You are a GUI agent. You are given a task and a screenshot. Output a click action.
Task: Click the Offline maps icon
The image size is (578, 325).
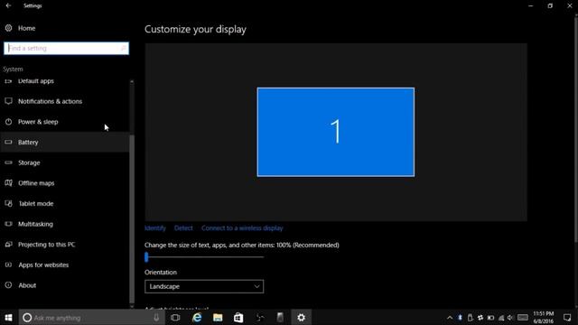8,182
